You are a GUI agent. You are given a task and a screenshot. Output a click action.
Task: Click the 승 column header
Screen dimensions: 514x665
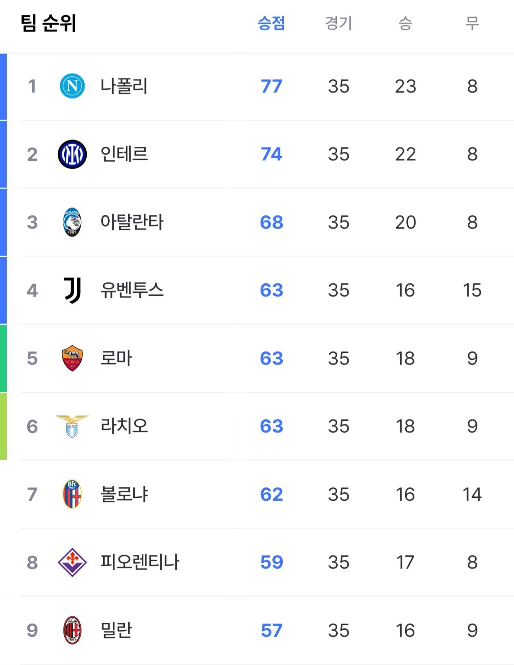(x=405, y=23)
